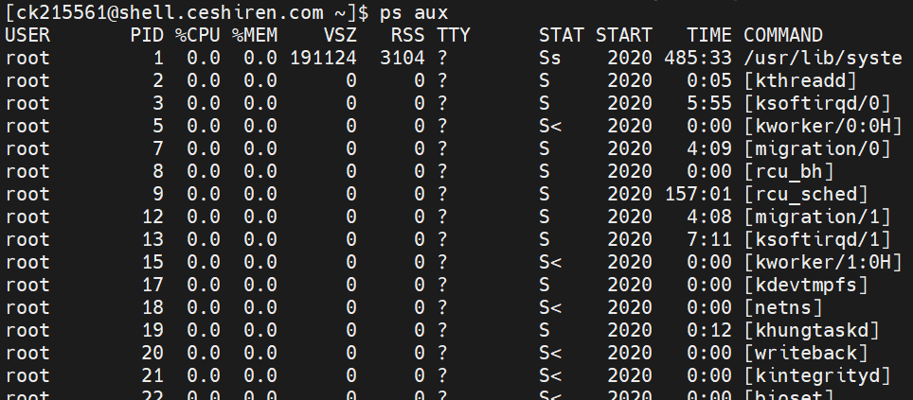Click the [writeback] process name

click(806, 353)
